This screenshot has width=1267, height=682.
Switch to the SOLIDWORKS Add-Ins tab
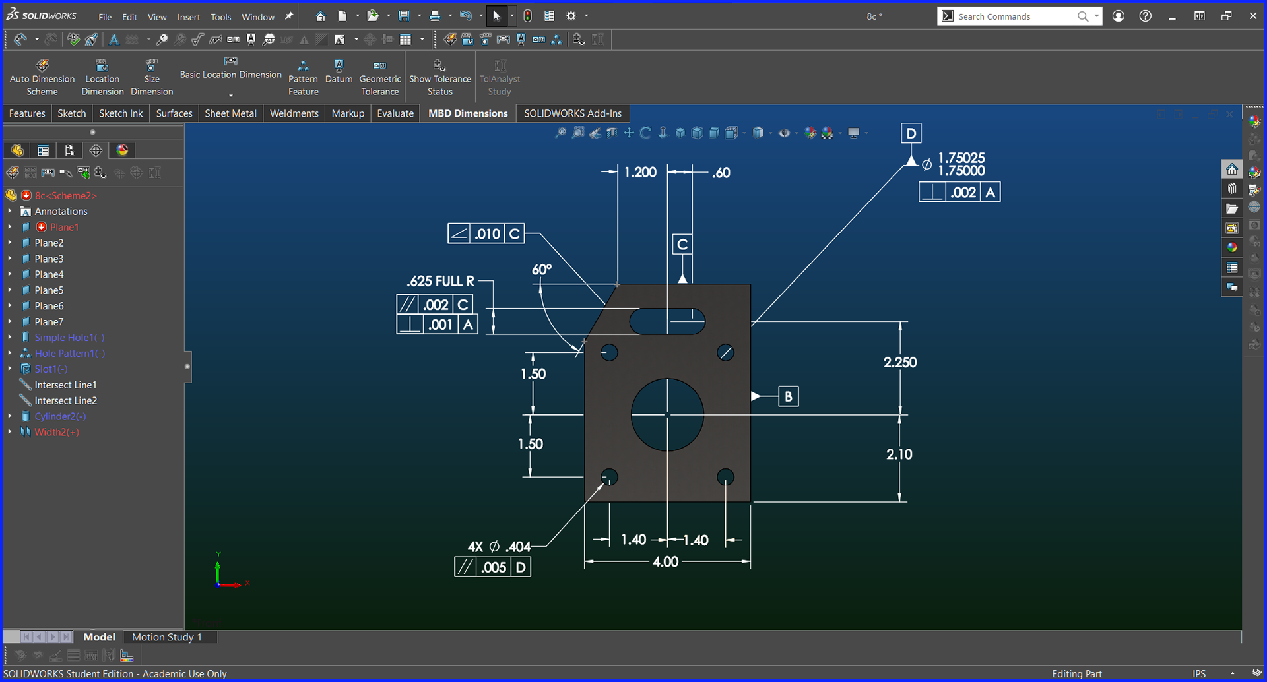pyautogui.click(x=573, y=113)
